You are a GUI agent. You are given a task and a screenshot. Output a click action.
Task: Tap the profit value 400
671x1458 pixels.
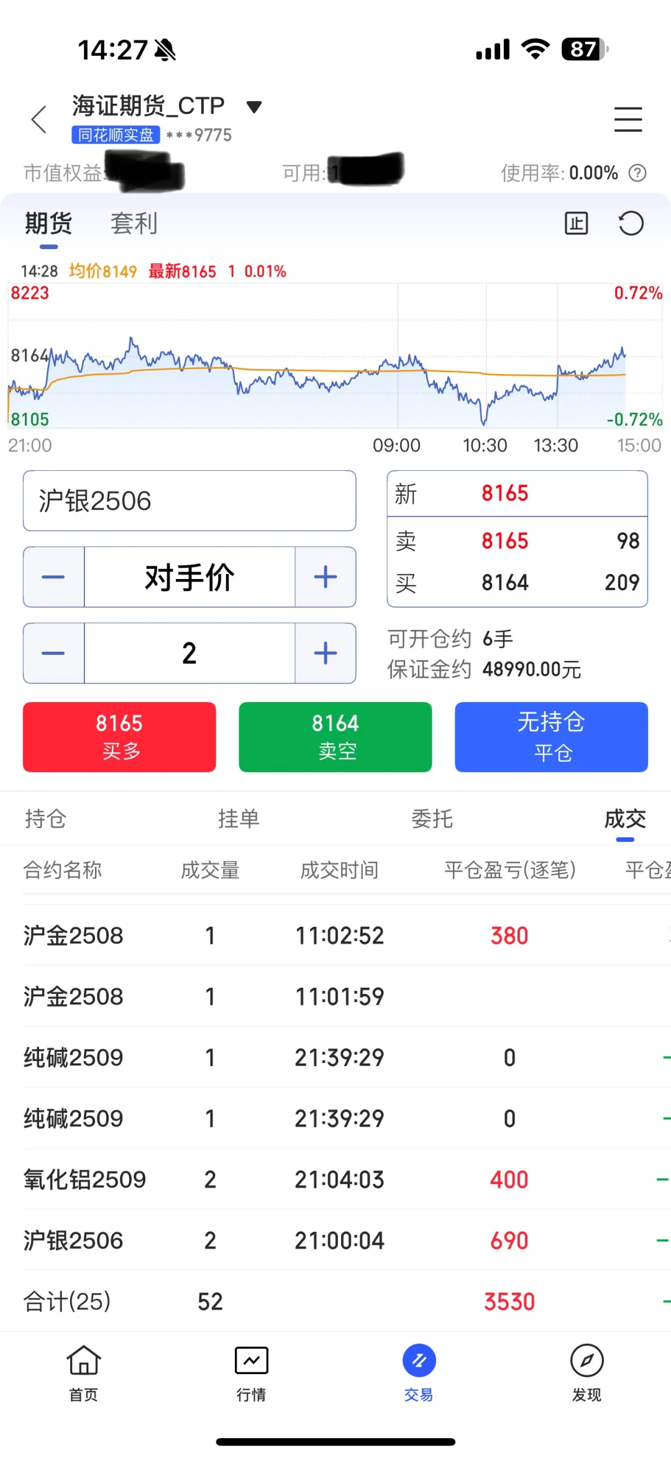[x=509, y=1179]
